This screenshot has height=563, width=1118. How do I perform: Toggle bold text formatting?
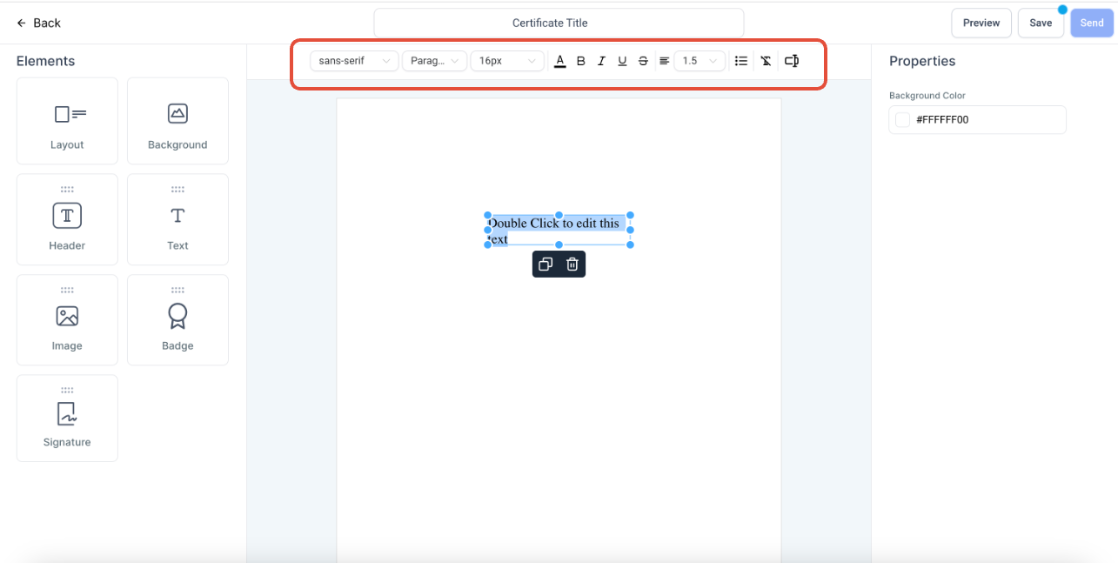(x=581, y=61)
